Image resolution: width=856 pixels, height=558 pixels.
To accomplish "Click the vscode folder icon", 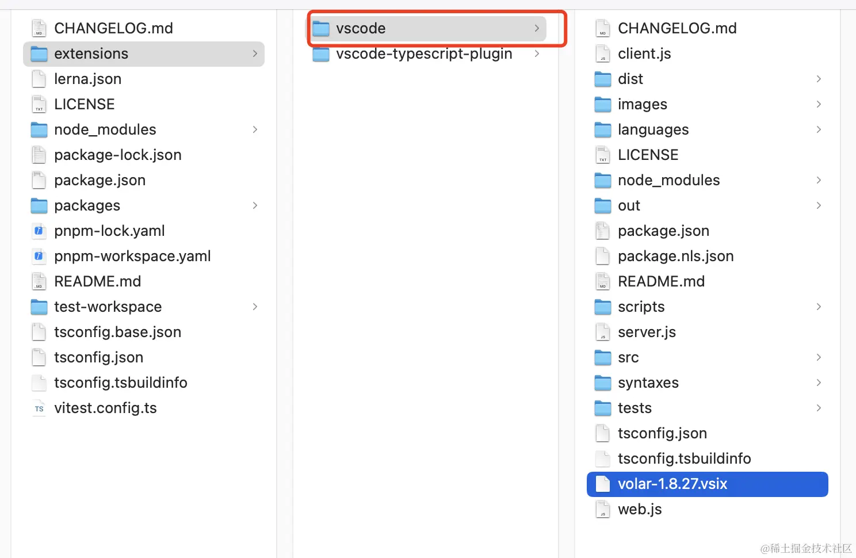I will (321, 28).
